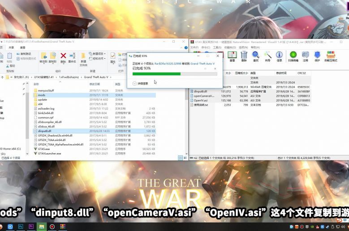Cancel the file copy via small X
Screen dimensions: 349x231
tap(215, 68)
